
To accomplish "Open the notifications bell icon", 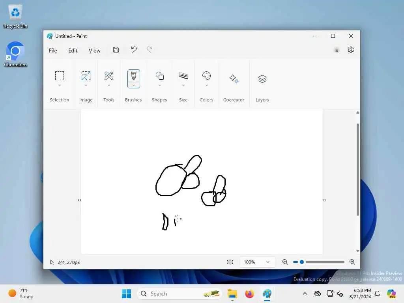I will [377, 294].
